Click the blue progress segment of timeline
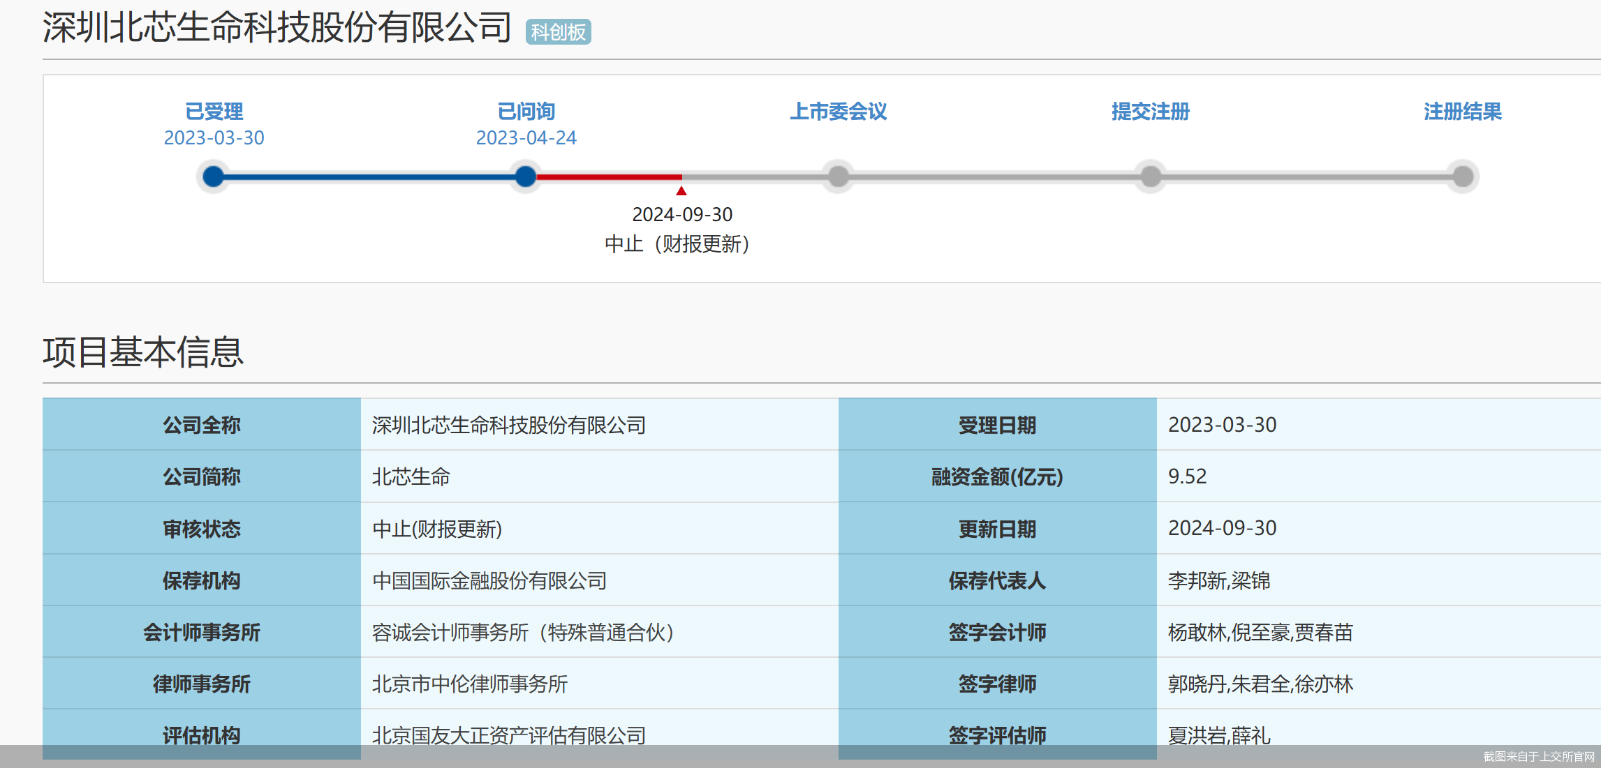This screenshot has height=768, width=1601. point(370,176)
